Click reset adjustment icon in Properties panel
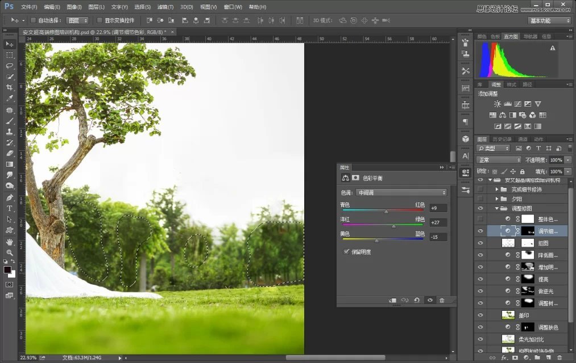This screenshot has height=363, width=576. pyautogui.click(x=417, y=300)
